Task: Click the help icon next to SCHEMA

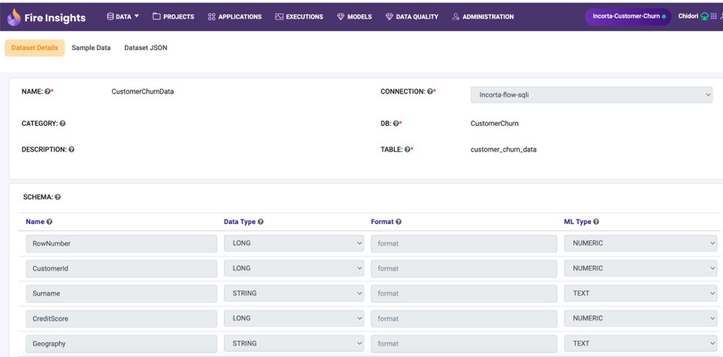Action: pyautogui.click(x=58, y=197)
